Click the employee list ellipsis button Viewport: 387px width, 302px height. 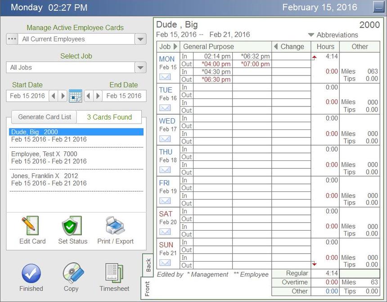pos(12,39)
